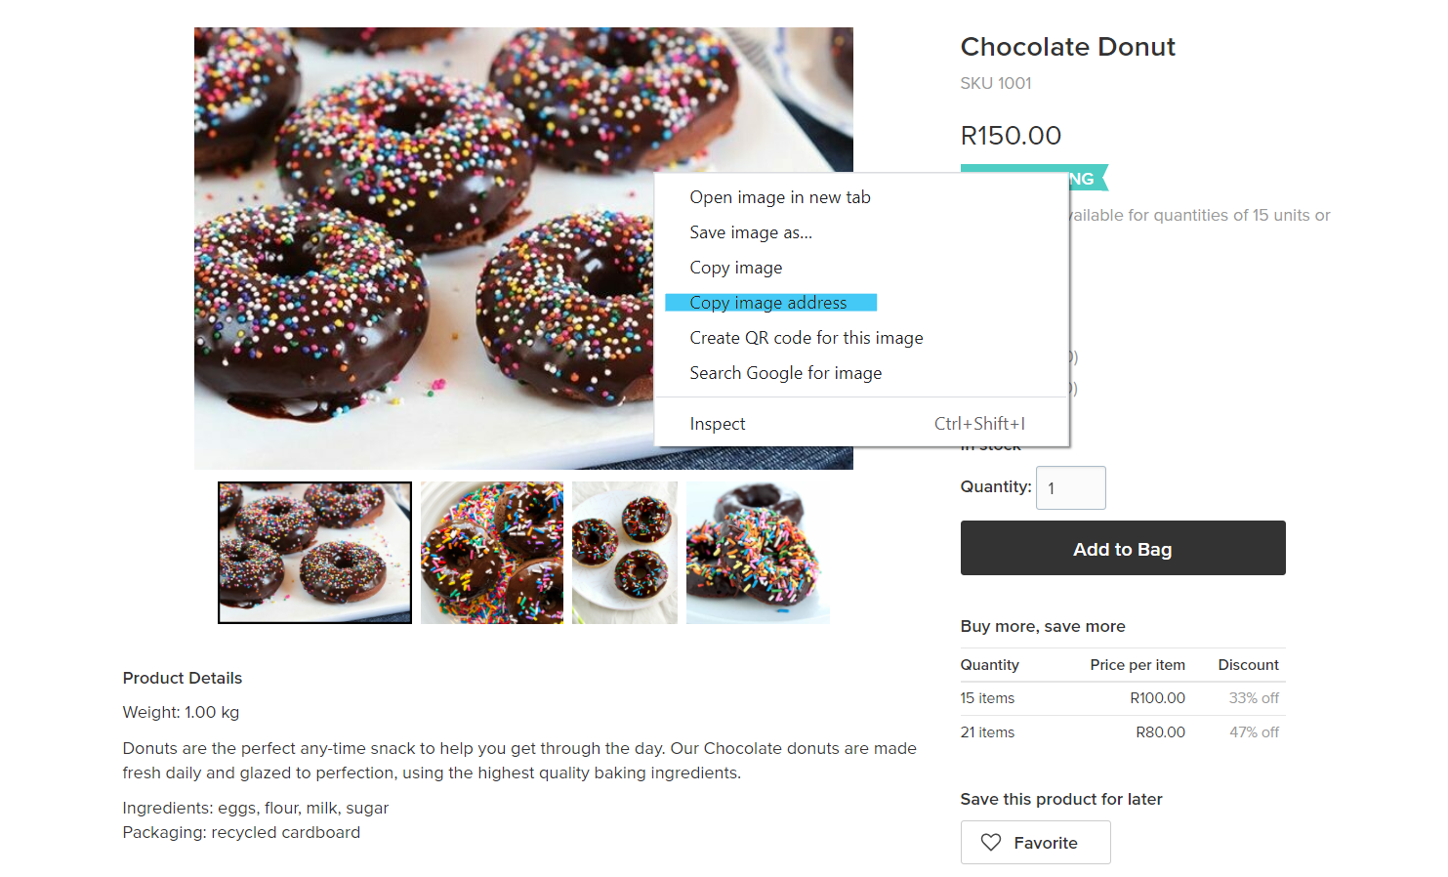This screenshot has height=877, width=1448.
Task: Save product with the Favorite button
Action: pos(1035,842)
